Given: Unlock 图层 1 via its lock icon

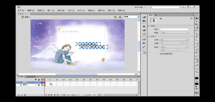Looking at the screenshot, I should coord(39,85).
